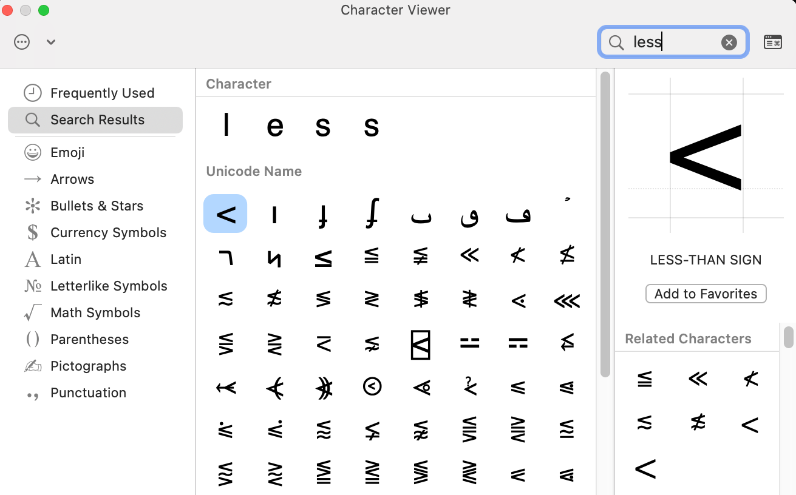Open the Emoji category
Image resolution: width=796 pixels, height=495 pixels.
click(95, 152)
